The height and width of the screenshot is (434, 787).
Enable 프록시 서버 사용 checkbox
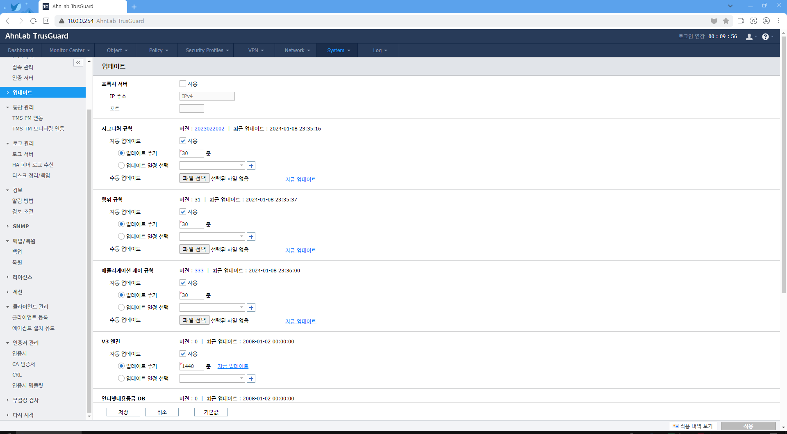pyautogui.click(x=183, y=84)
